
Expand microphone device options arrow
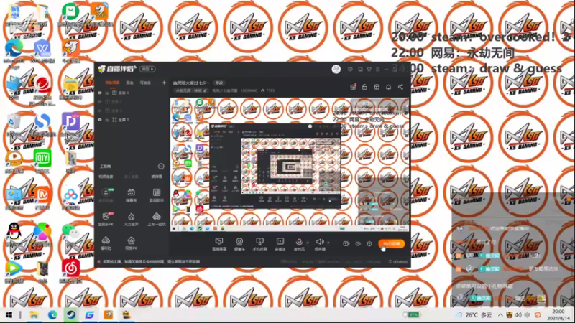[308, 243]
